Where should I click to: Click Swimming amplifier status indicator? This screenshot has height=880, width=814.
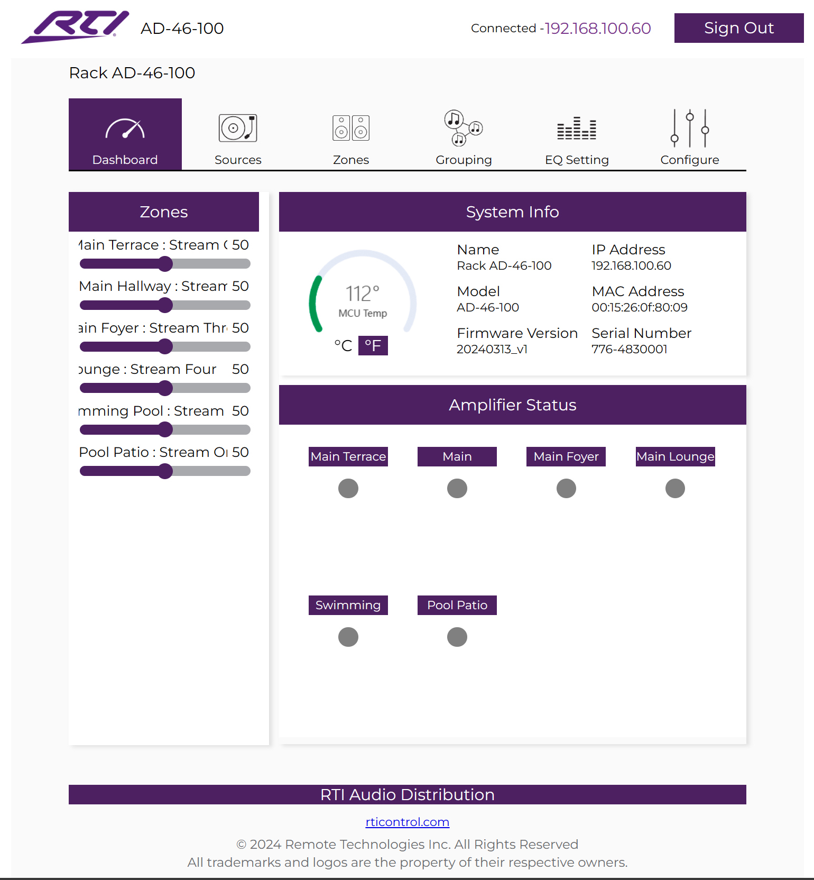[x=348, y=637]
